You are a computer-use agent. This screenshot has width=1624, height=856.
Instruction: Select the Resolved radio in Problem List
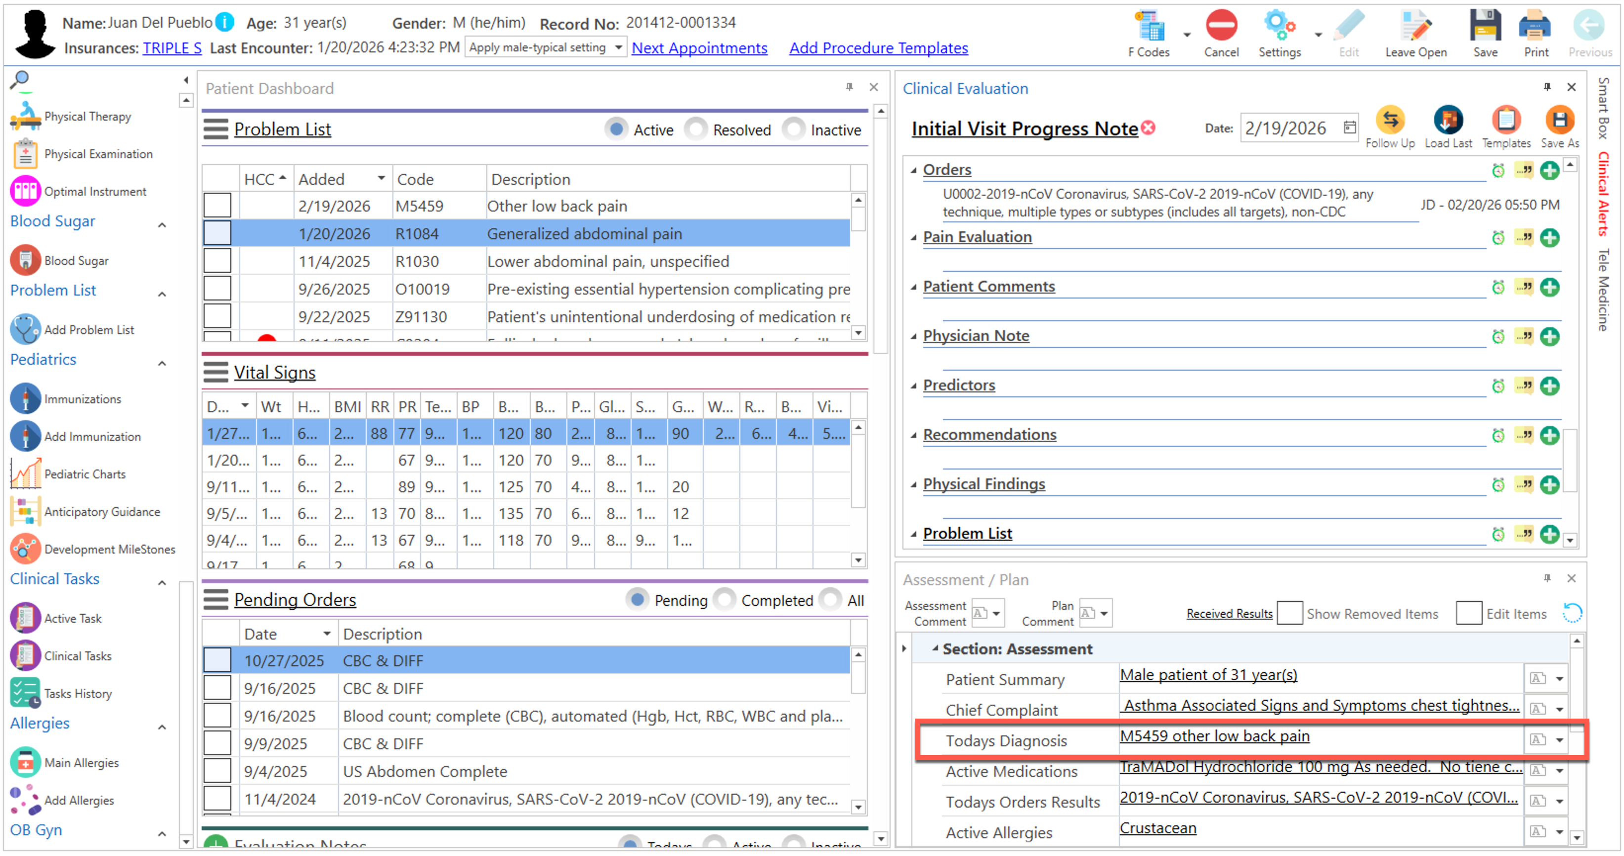click(x=697, y=130)
